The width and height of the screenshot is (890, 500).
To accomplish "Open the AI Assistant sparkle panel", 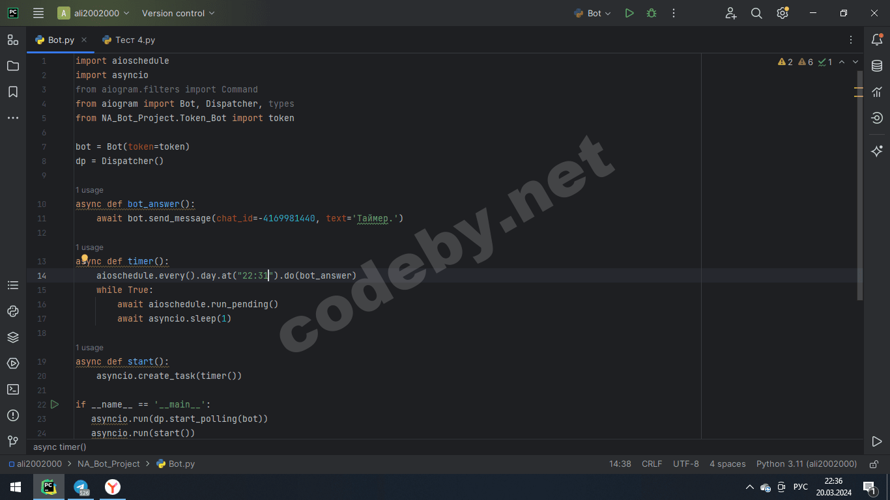I will [877, 151].
